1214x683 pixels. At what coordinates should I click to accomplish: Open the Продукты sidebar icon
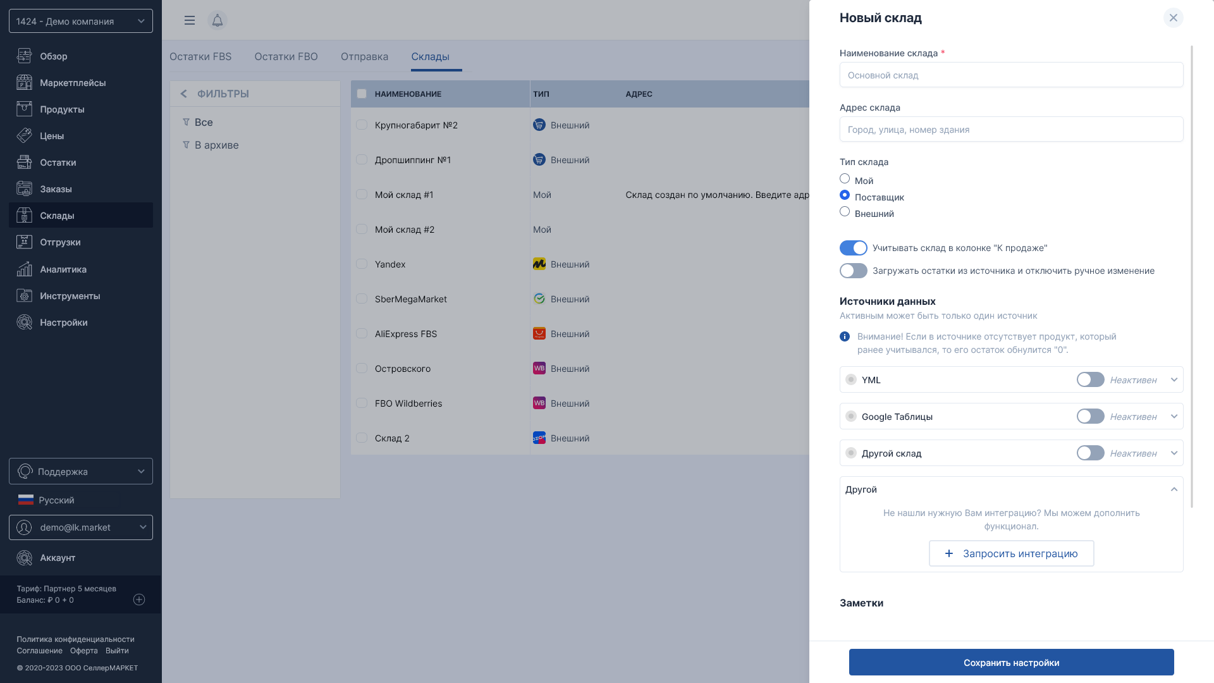pyautogui.click(x=24, y=109)
